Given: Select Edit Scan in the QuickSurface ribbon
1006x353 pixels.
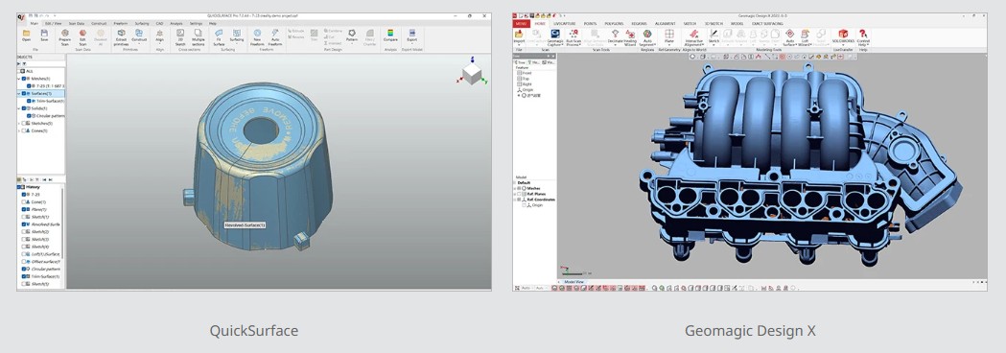Looking at the screenshot, I should 82,36.
